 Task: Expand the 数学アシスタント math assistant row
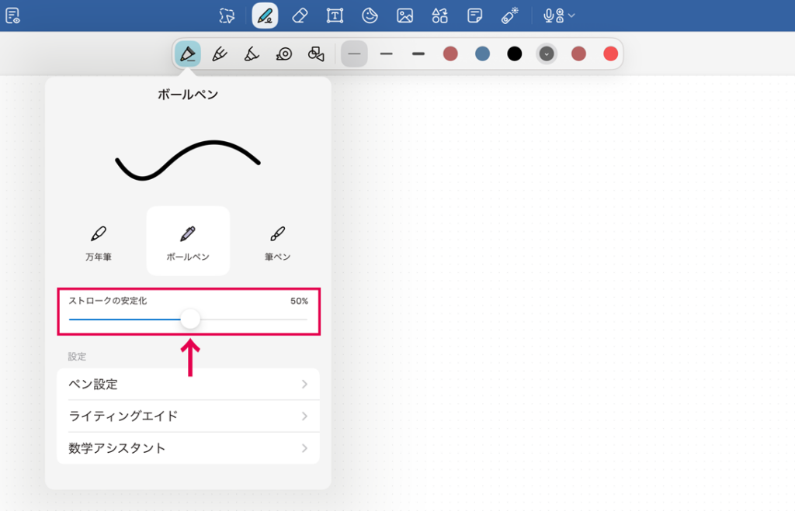click(x=188, y=448)
